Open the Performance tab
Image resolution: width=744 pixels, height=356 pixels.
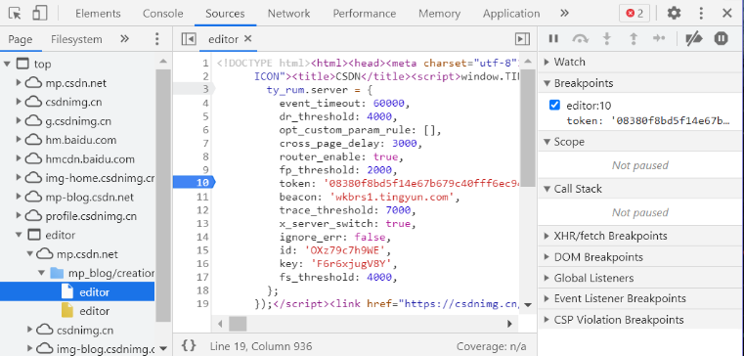tap(364, 14)
